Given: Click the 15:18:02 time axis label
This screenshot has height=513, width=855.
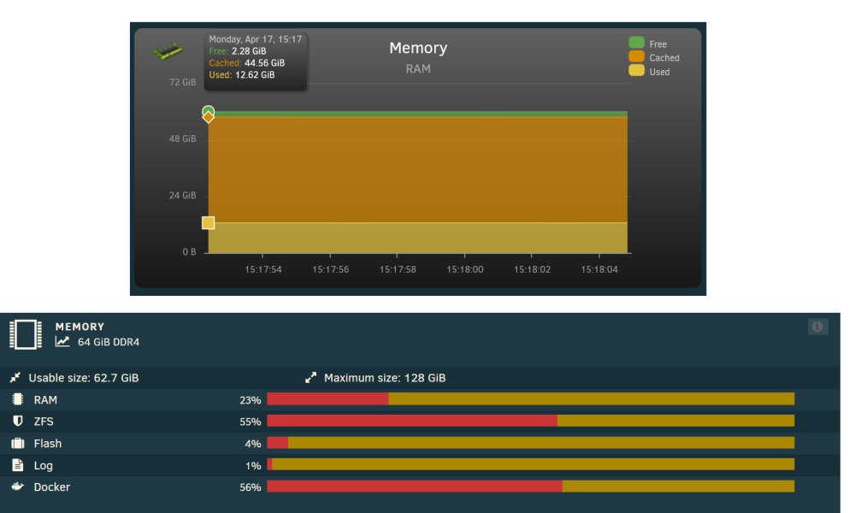Looking at the screenshot, I should click(532, 269).
